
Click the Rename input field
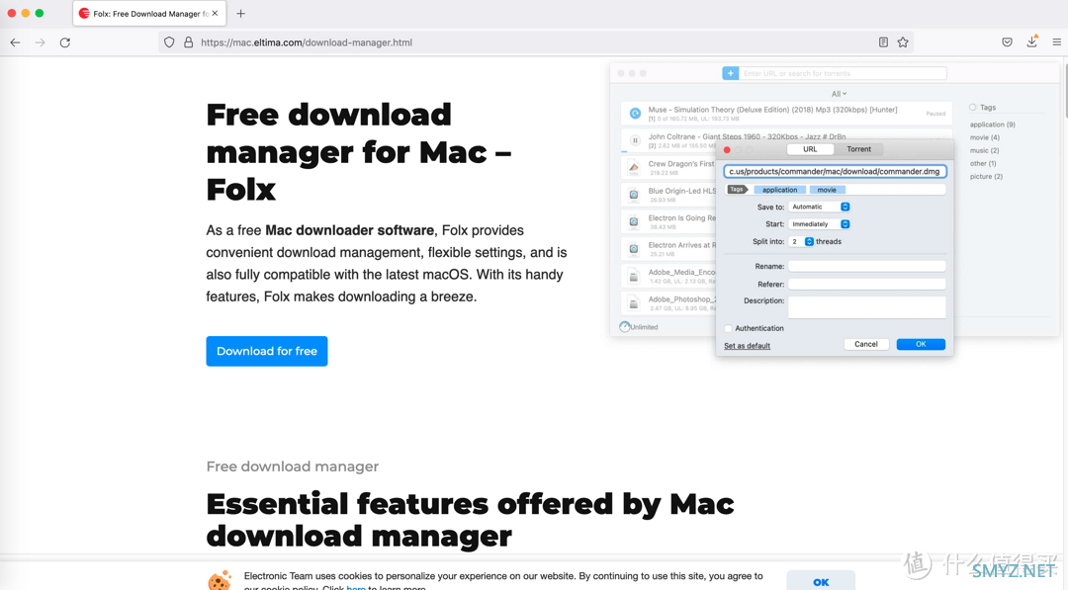[867, 266]
